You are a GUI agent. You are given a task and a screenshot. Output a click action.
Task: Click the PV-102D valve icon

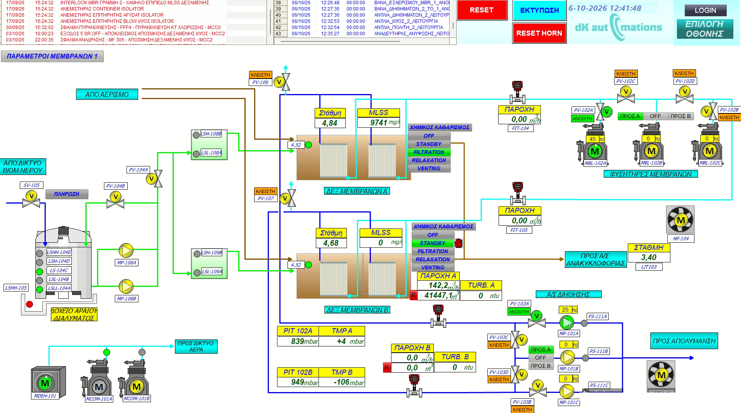coord(684,95)
